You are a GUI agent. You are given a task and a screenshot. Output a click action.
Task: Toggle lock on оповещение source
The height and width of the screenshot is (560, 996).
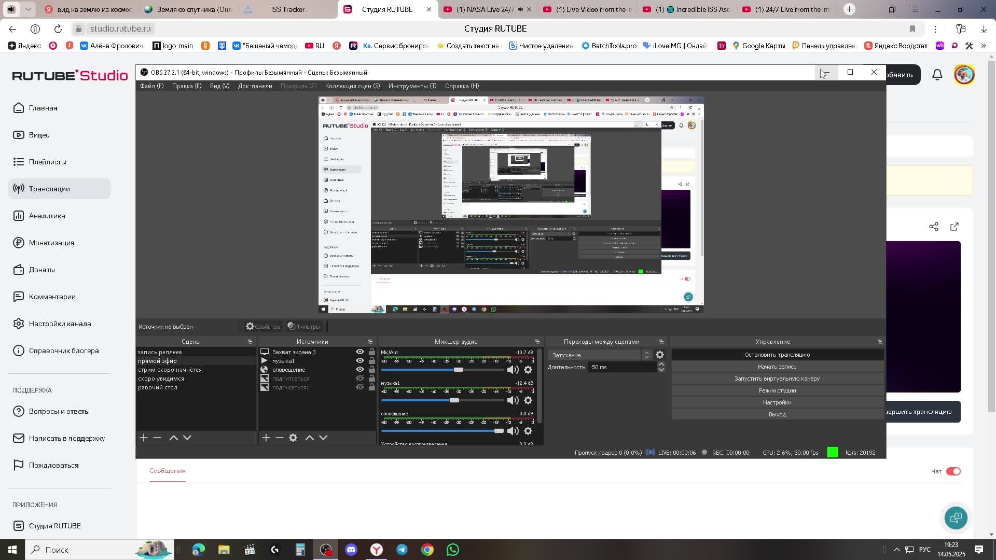pyautogui.click(x=372, y=370)
